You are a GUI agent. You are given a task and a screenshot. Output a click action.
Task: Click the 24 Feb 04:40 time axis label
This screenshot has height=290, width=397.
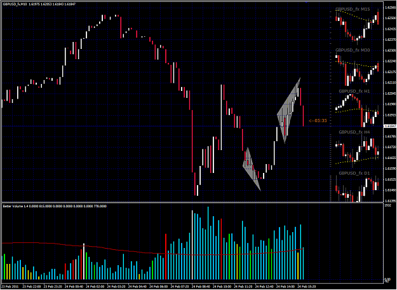tap(138, 287)
